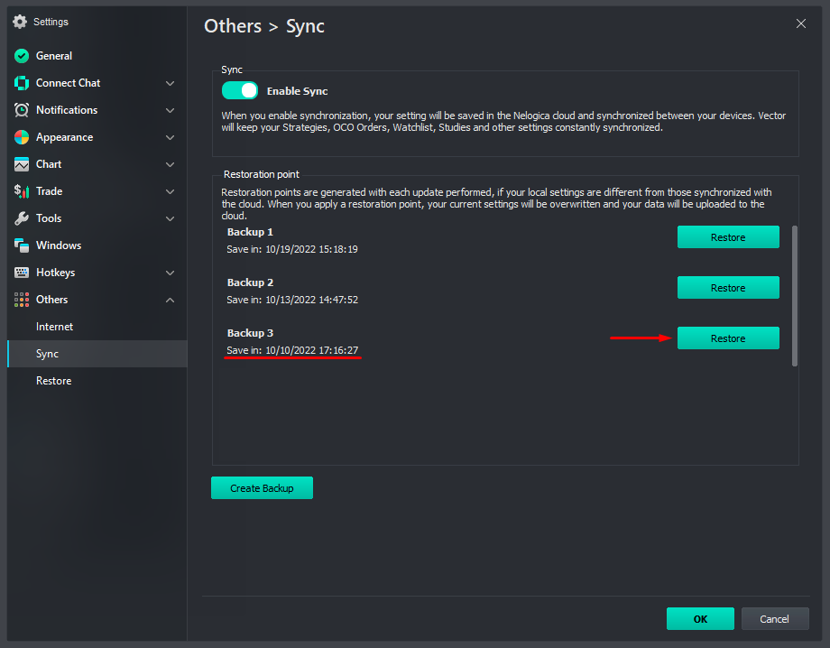Disable the Enable Sync toggle
830x648 pixels.
pos(240,90)
